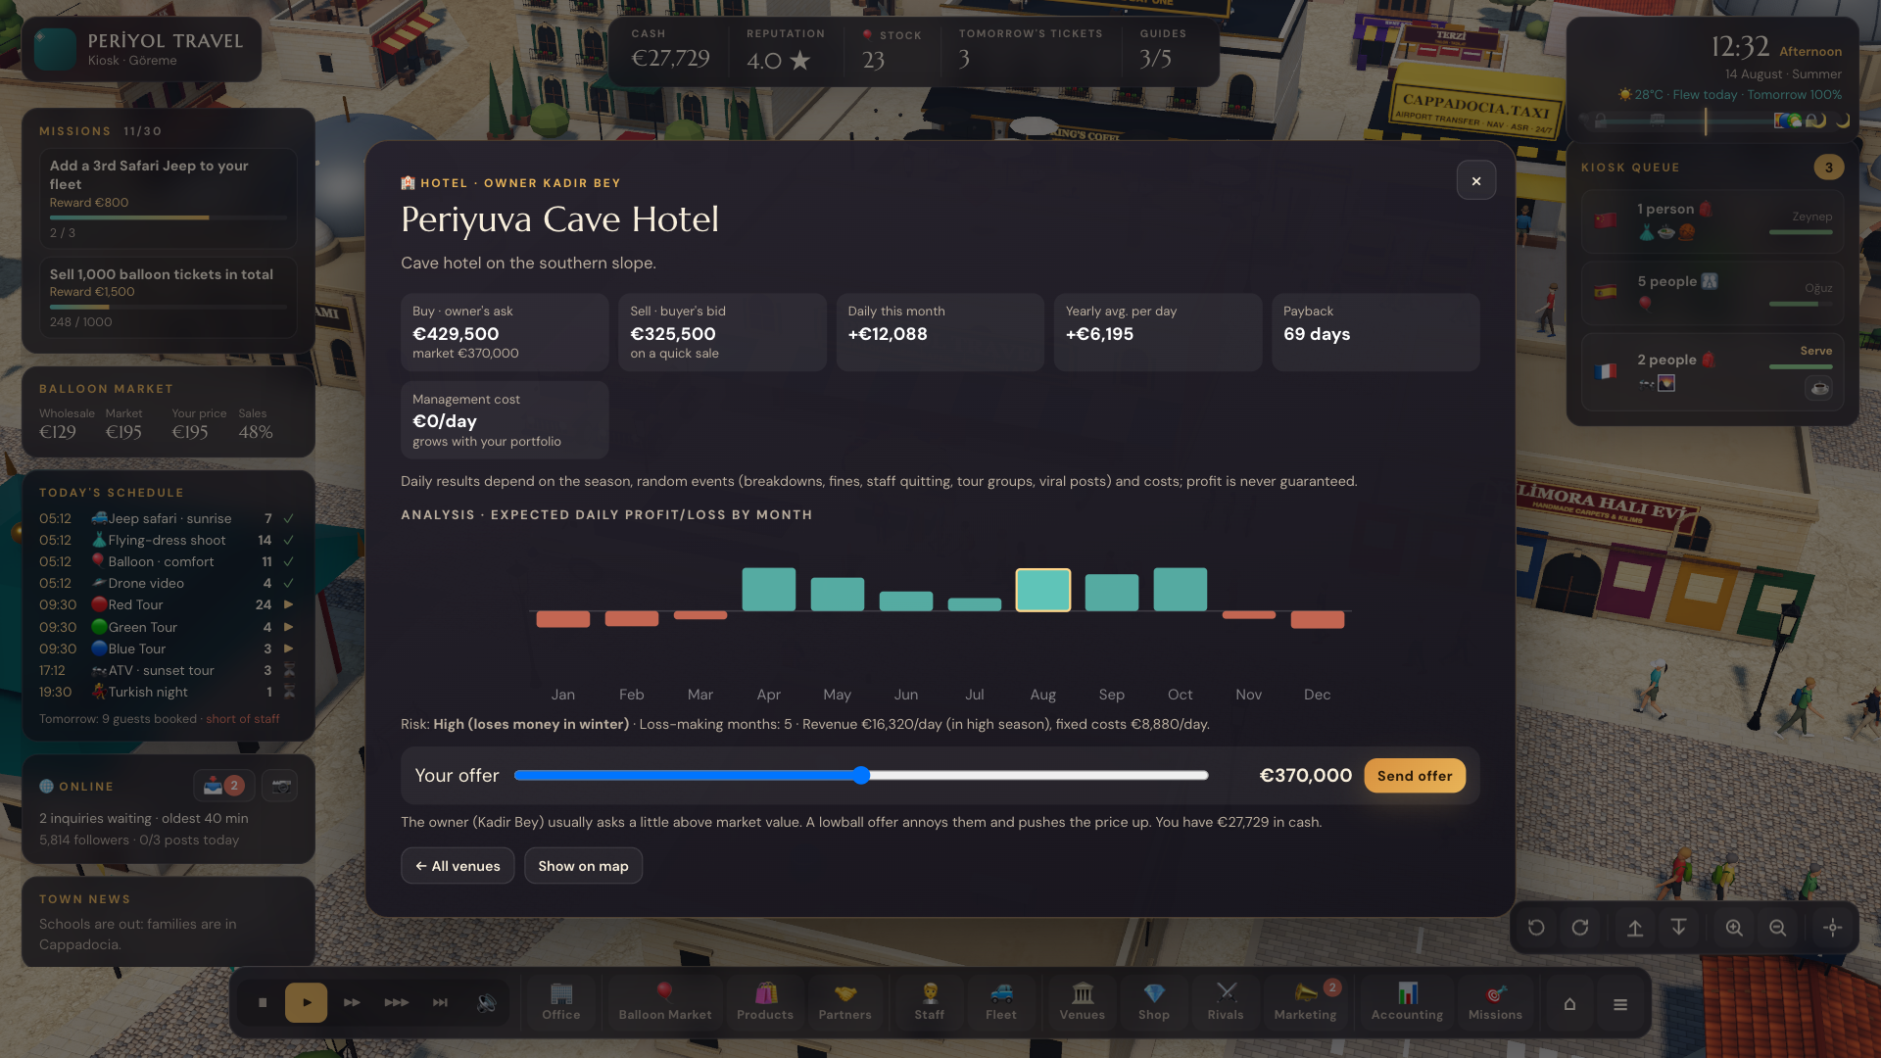Zoom out the map camera
Viewport: 1881px width, 1058px height.
tap(1778, 927)
